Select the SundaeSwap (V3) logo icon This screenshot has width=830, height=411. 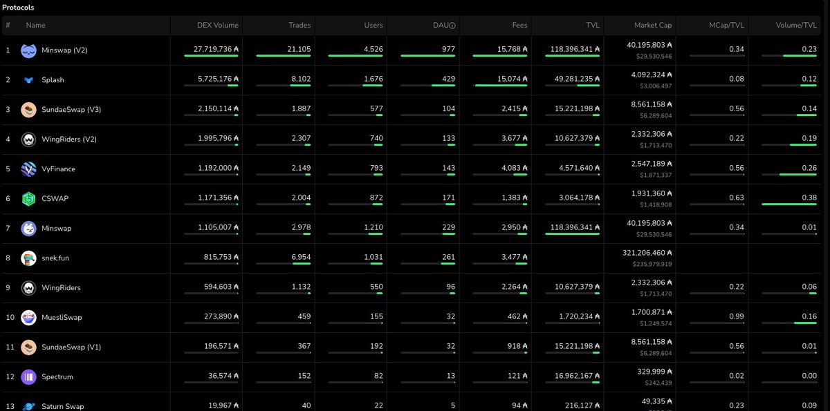pyautogui.click(x=28, y=110)
